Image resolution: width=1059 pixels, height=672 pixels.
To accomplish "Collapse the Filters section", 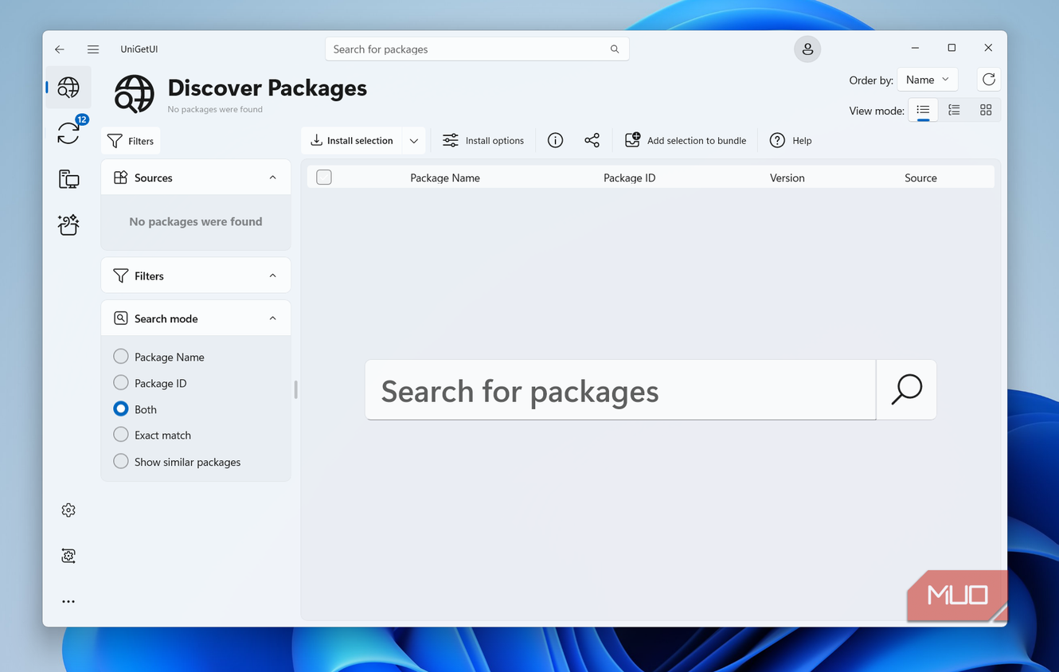I will tap(273, 275).
